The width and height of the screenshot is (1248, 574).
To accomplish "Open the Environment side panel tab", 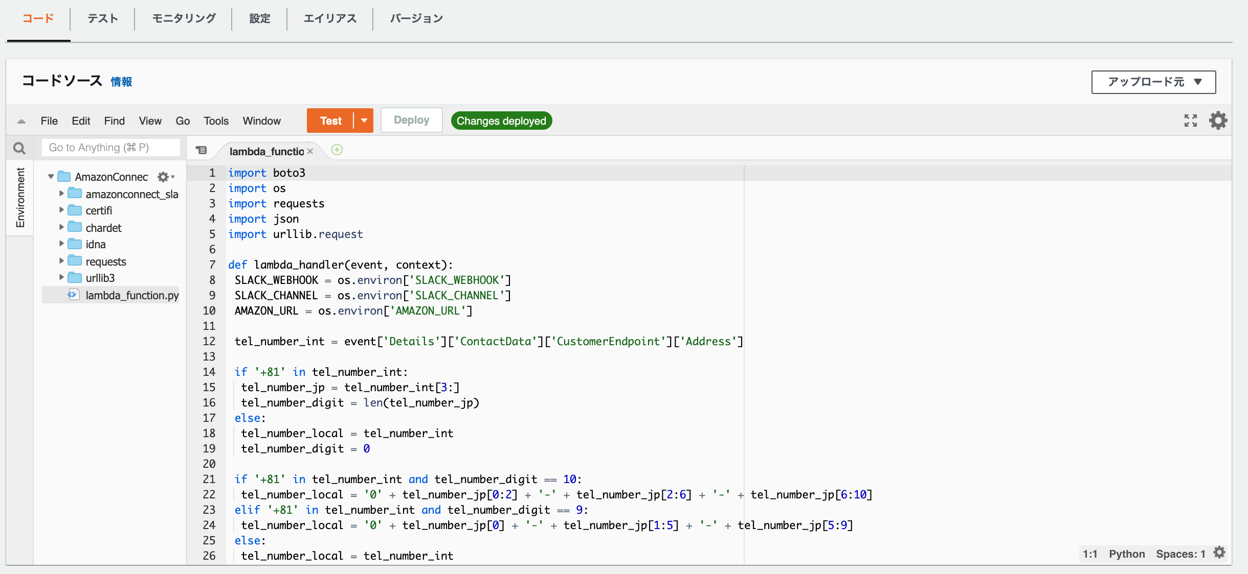I will point(20,198).
